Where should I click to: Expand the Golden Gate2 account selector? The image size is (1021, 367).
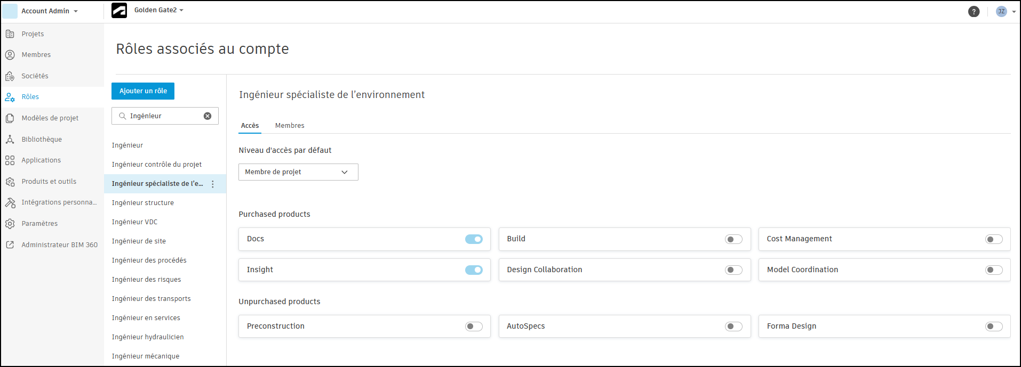coord(158,10)
